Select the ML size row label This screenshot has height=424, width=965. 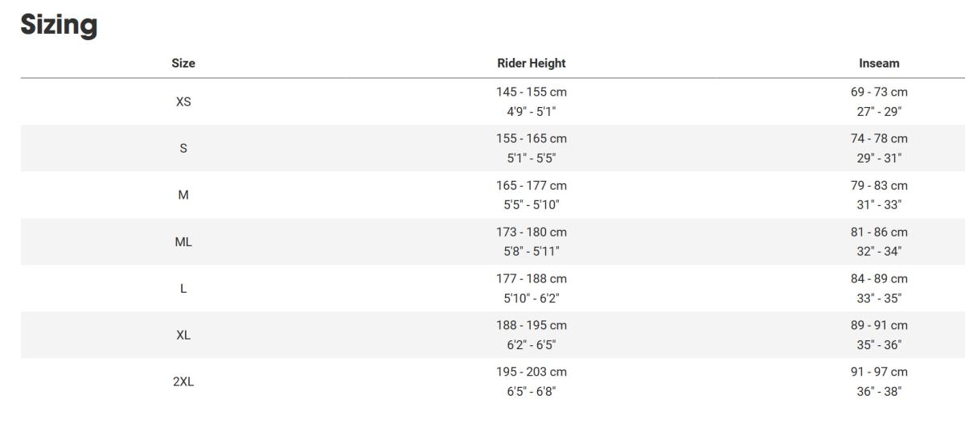click(183, 242)
